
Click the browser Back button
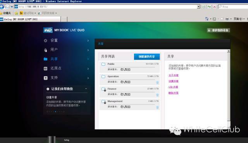pyautogui.click(x=2, y=7)
